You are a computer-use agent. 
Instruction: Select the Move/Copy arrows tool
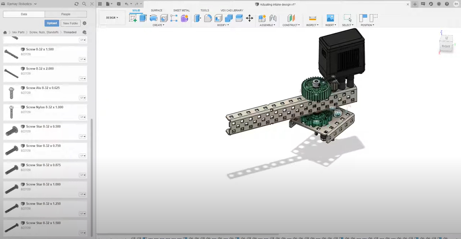(x=250, y=18)
